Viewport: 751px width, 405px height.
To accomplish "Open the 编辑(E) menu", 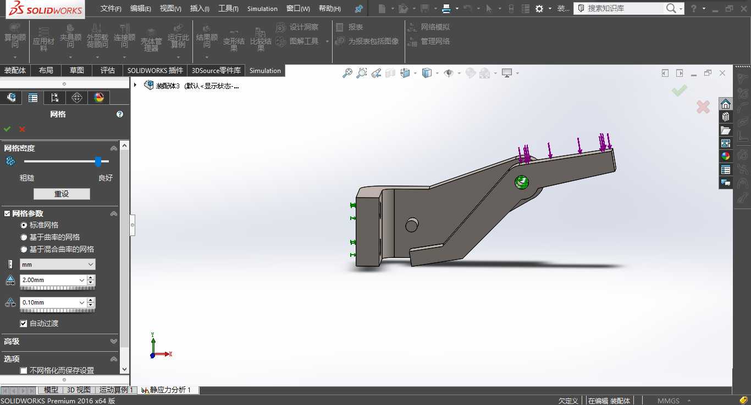I will tap(141, 9).
